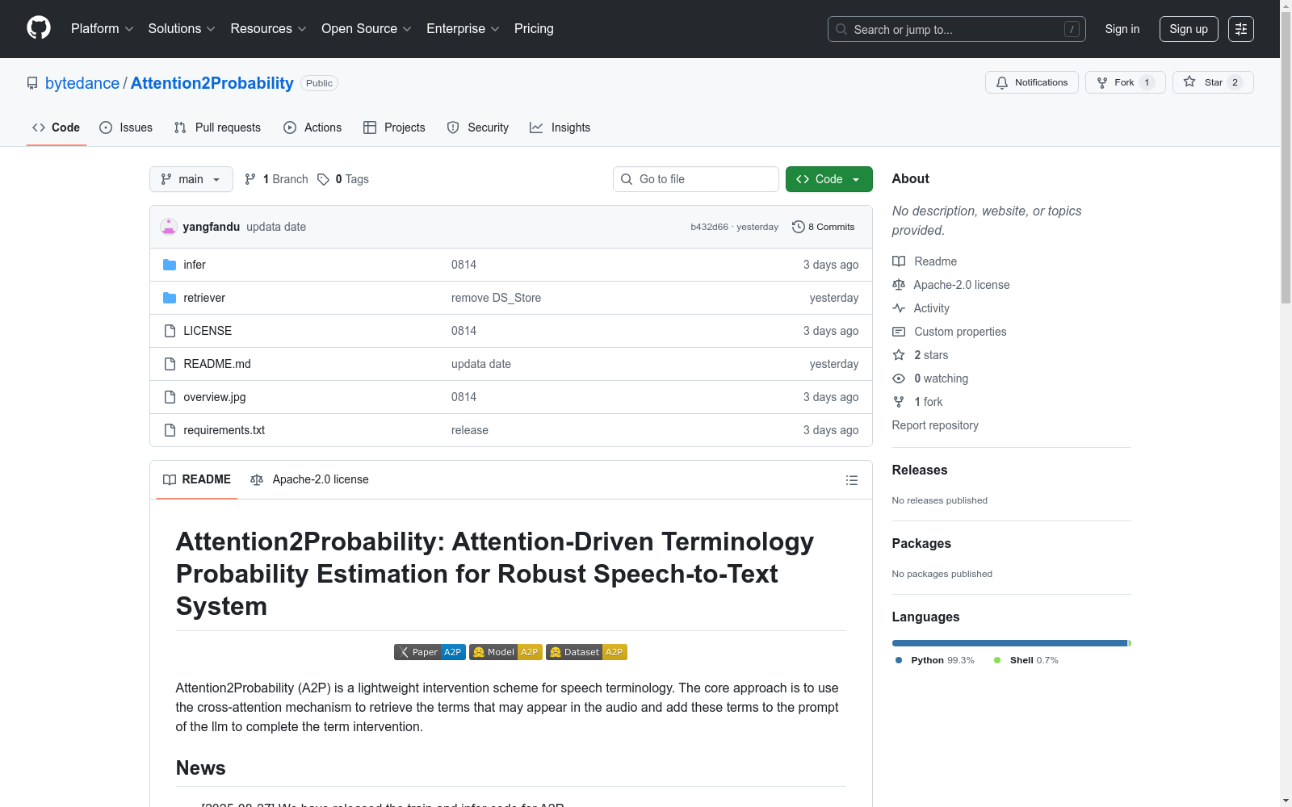Click the Custom properties note icon

[899, 332]
